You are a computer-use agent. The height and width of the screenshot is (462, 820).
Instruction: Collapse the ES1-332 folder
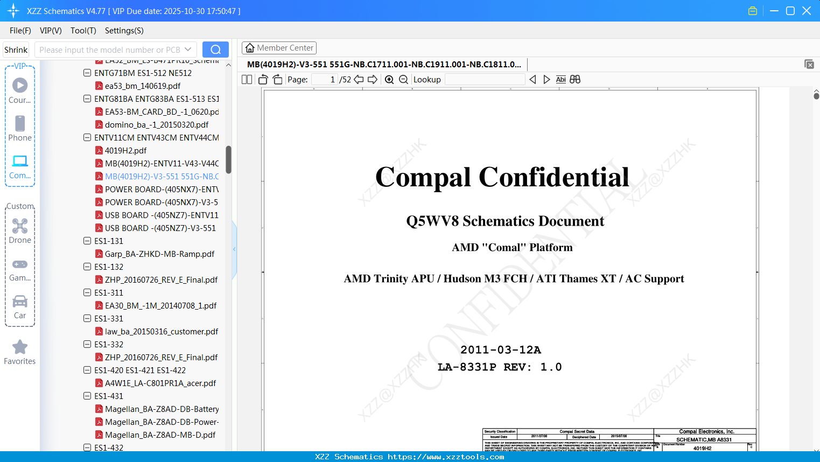click(87, 344)
